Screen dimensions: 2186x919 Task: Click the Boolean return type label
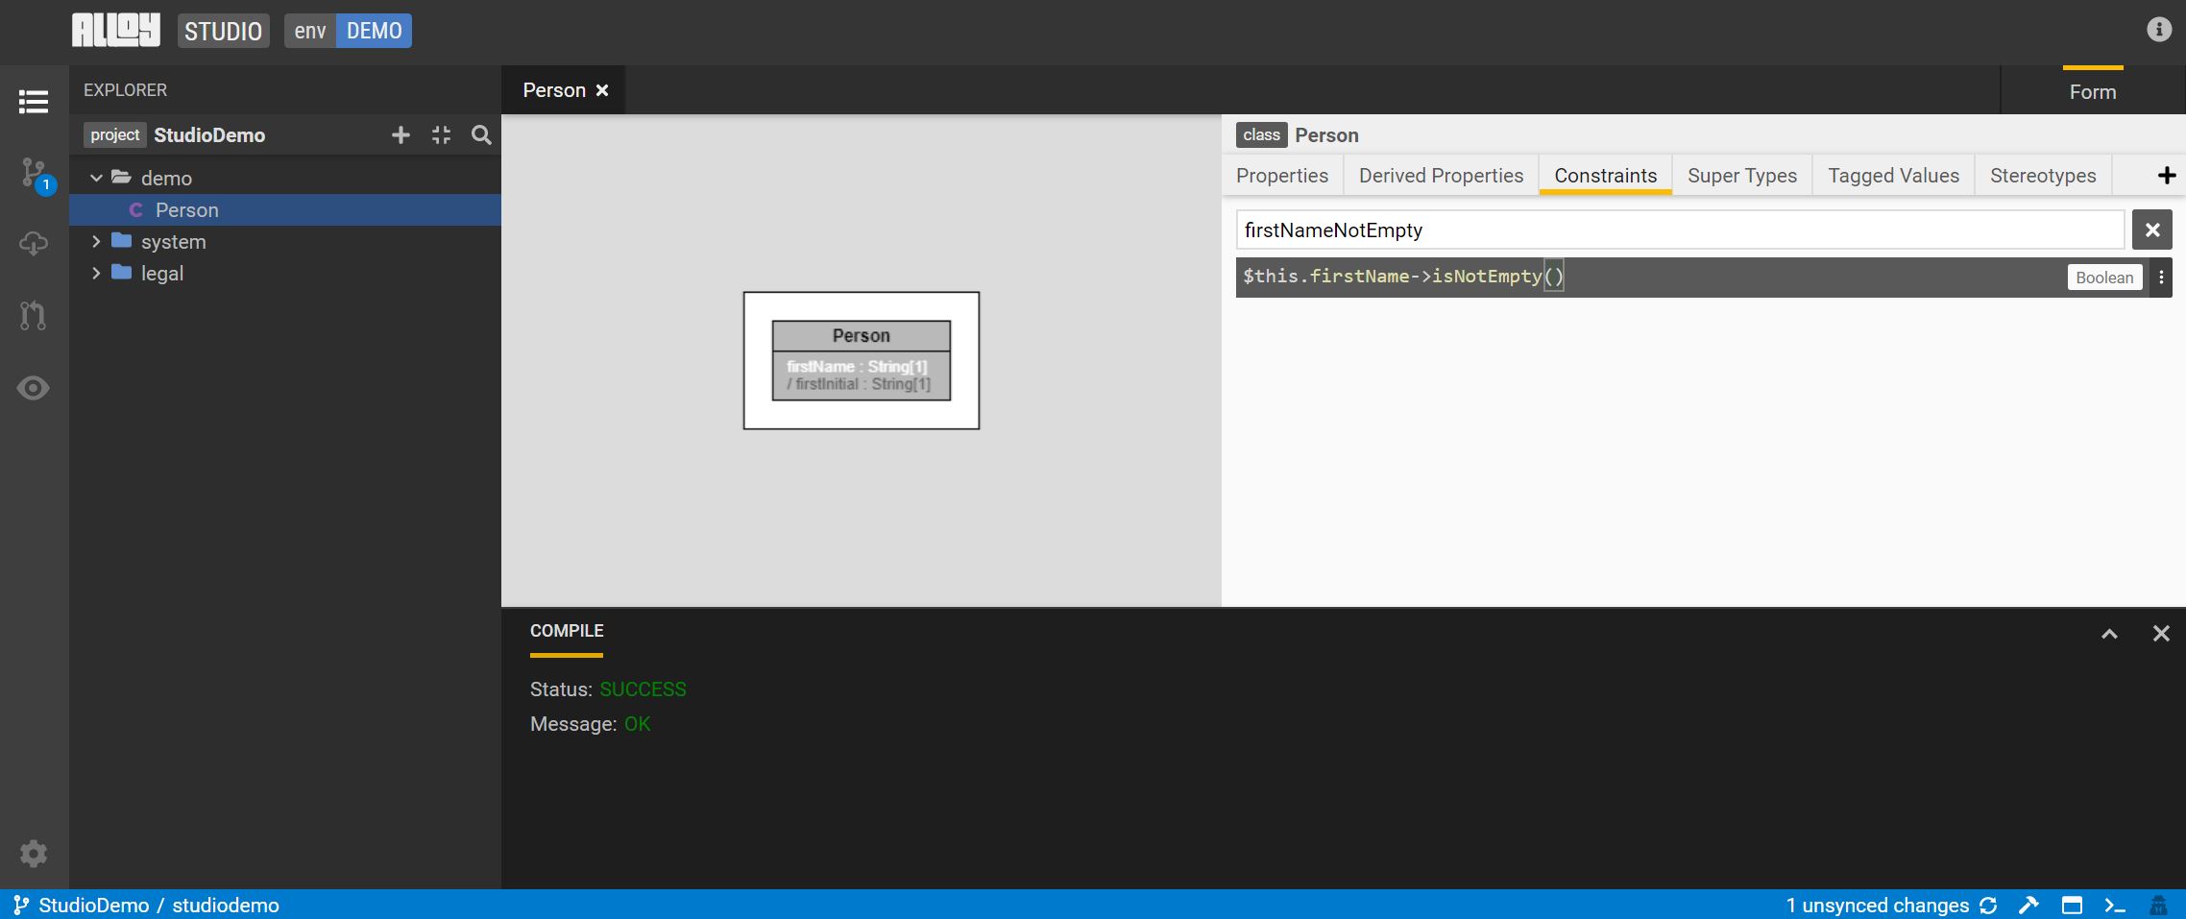coord(2104,278)
